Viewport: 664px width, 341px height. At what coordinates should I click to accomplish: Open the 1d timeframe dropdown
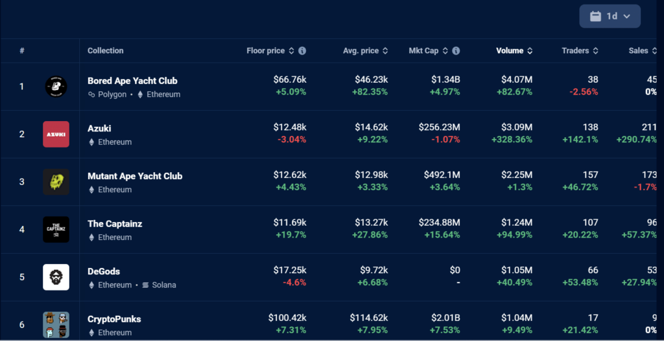pos(610,16)
